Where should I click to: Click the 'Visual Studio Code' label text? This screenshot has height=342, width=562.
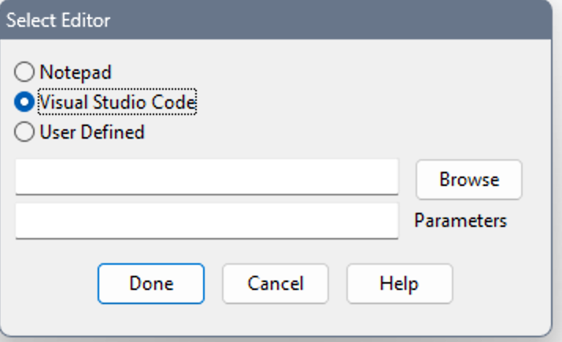pos(116,102)
